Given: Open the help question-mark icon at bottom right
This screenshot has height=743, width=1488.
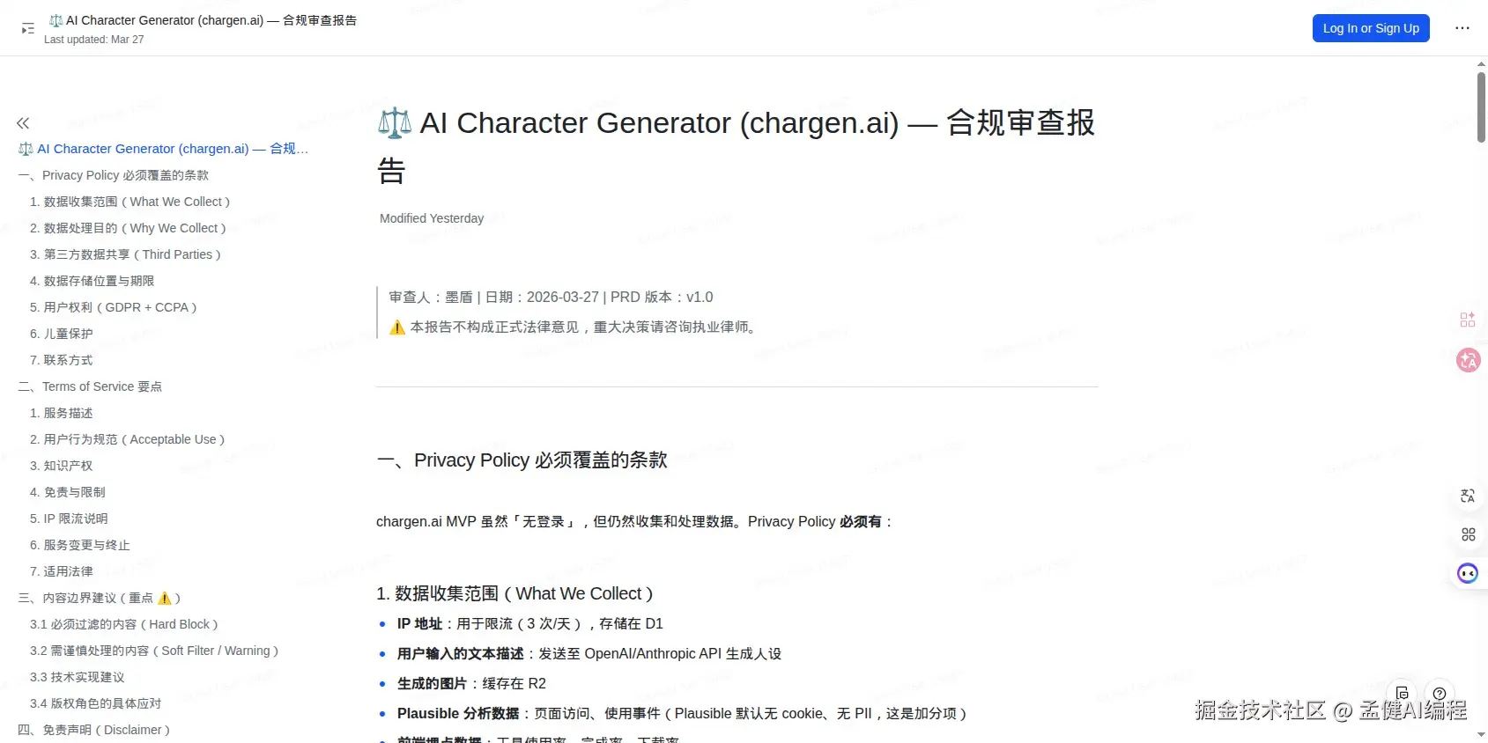Looking at the screenshot, I should click(x=1440, y=693).
